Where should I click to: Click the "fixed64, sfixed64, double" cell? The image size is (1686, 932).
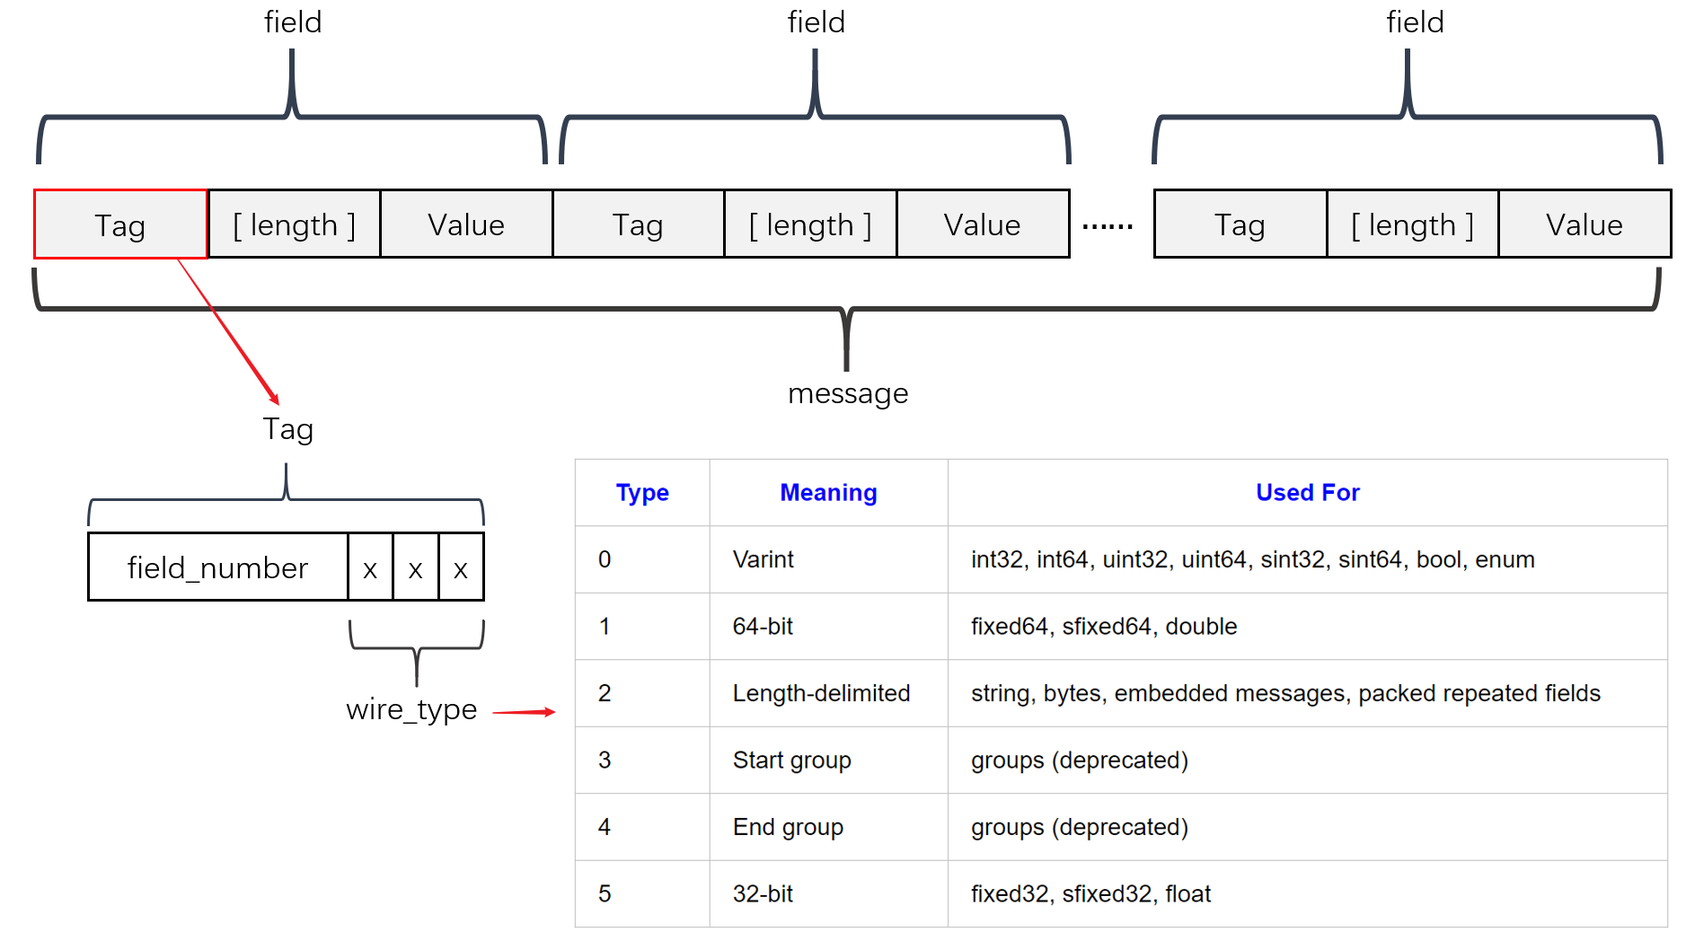[1103, 626]
